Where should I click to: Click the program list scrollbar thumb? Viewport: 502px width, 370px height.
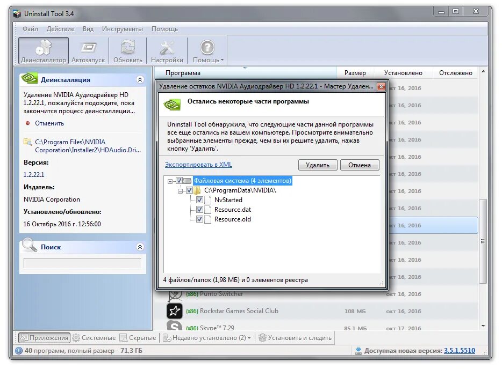(483, 241)
